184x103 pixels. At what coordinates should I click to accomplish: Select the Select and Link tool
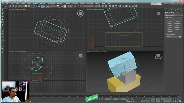point(10,6)
